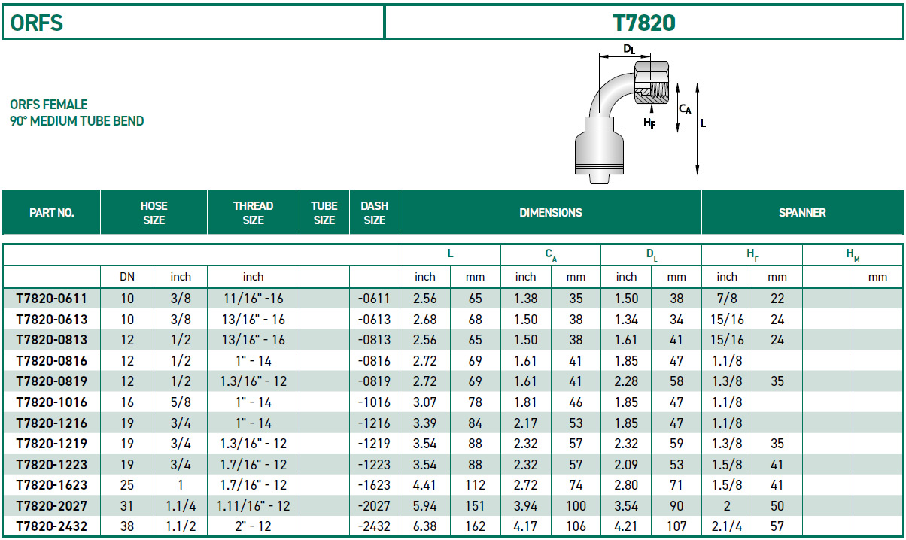Click the SPANNER column header

(802, 213)
